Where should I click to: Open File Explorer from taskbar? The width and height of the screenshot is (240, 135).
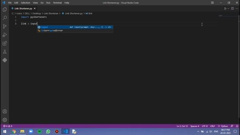click(x=22, y=132)
